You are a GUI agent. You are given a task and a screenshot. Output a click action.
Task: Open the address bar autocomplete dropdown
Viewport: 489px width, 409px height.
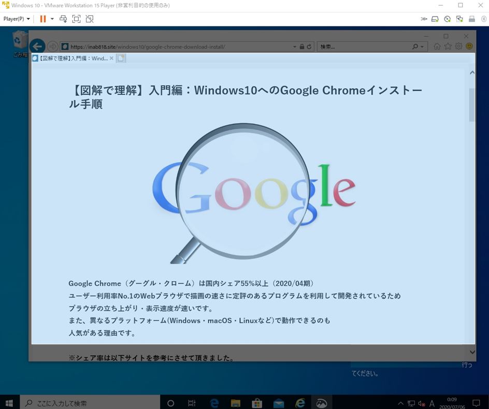point(295,47)
